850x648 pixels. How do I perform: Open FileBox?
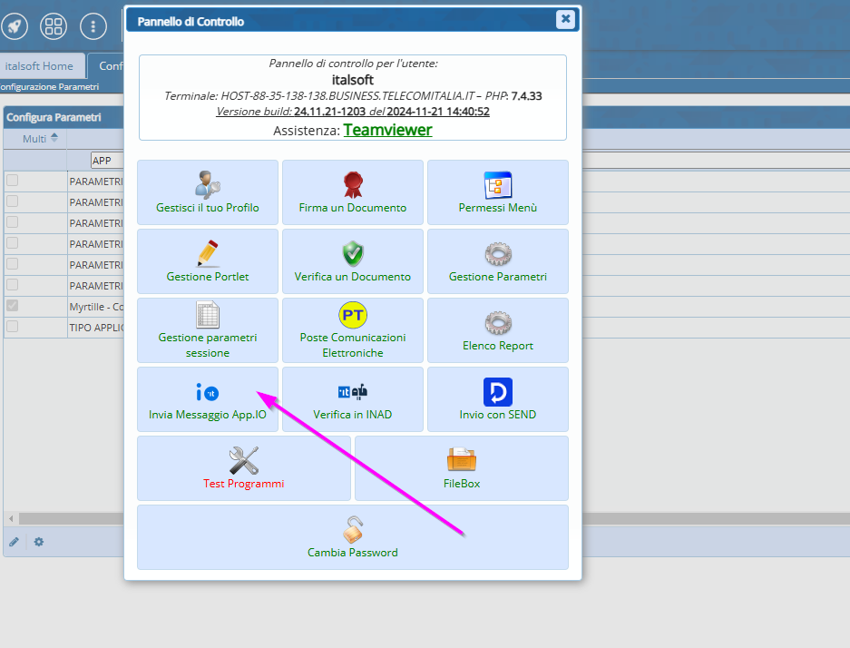coord(461,468)
